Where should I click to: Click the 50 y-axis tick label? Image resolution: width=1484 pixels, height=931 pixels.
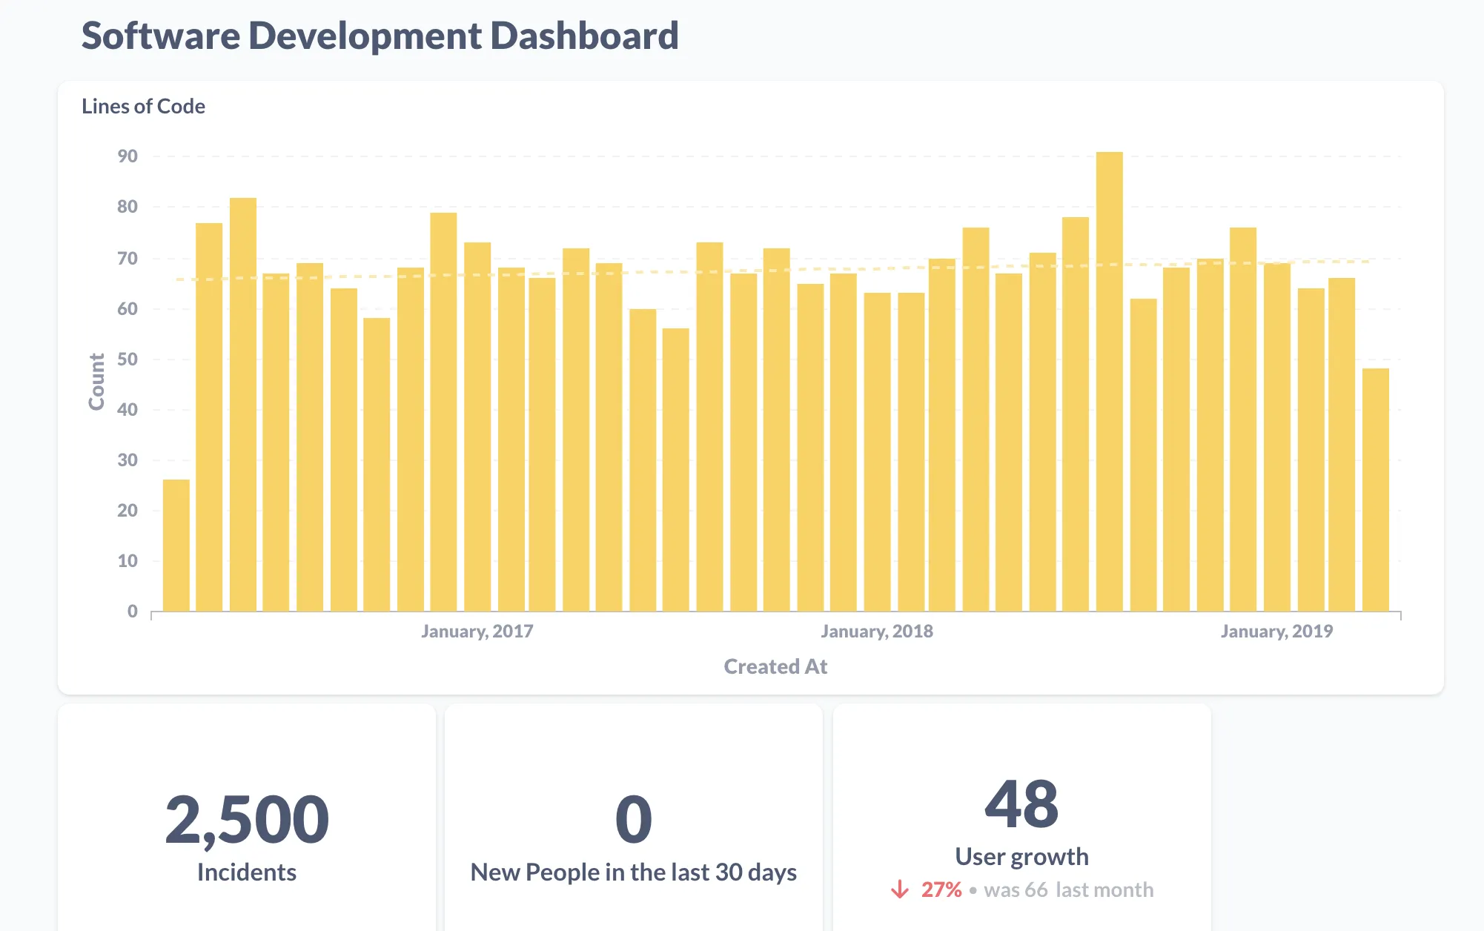[127, 360]
